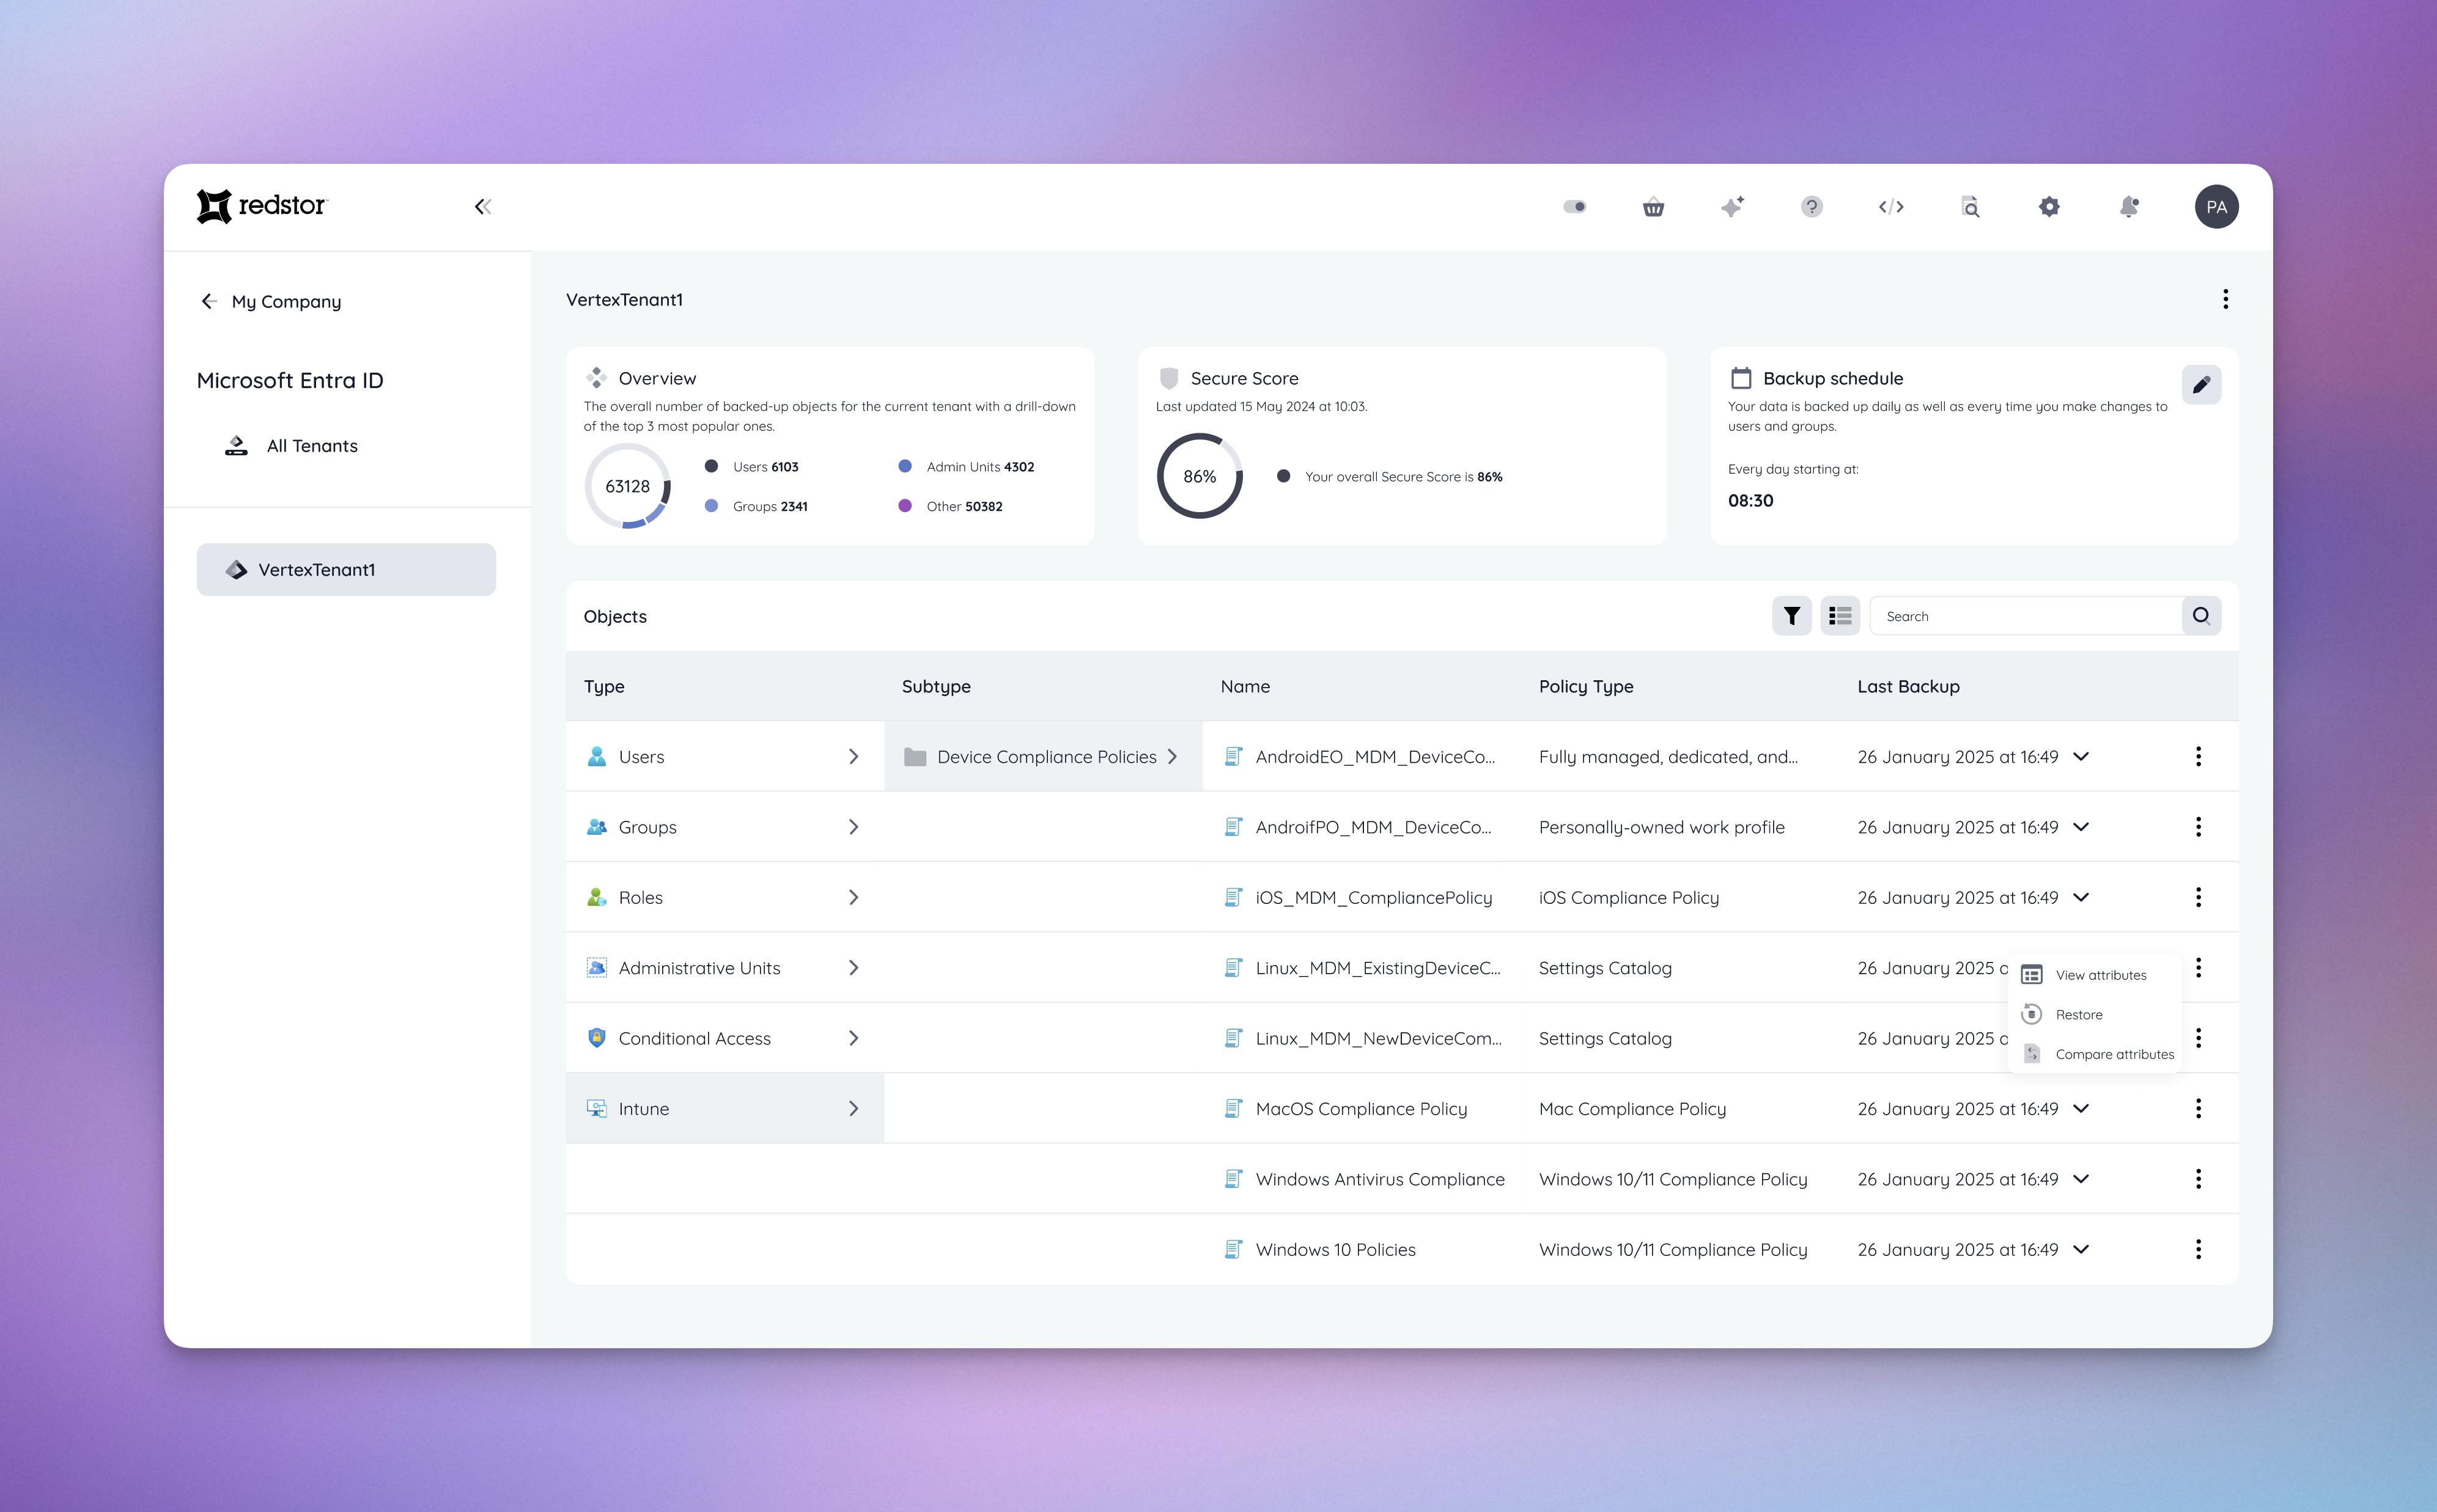Image resolution: width=2437 pixels, height=1512 pixels.
Task: Click the 08:30 backup time value
Action: pos(1751,501)
